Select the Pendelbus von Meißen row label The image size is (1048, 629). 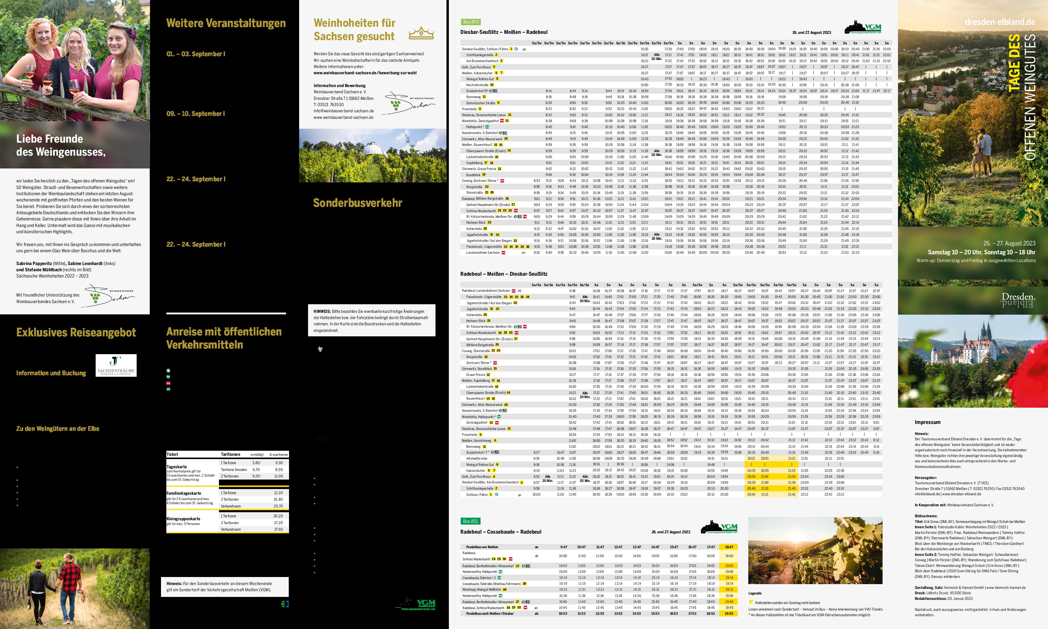pos(482,547)
